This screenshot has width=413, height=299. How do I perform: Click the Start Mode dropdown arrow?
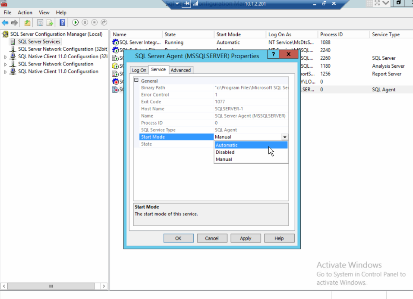click(x=285, y=137)
